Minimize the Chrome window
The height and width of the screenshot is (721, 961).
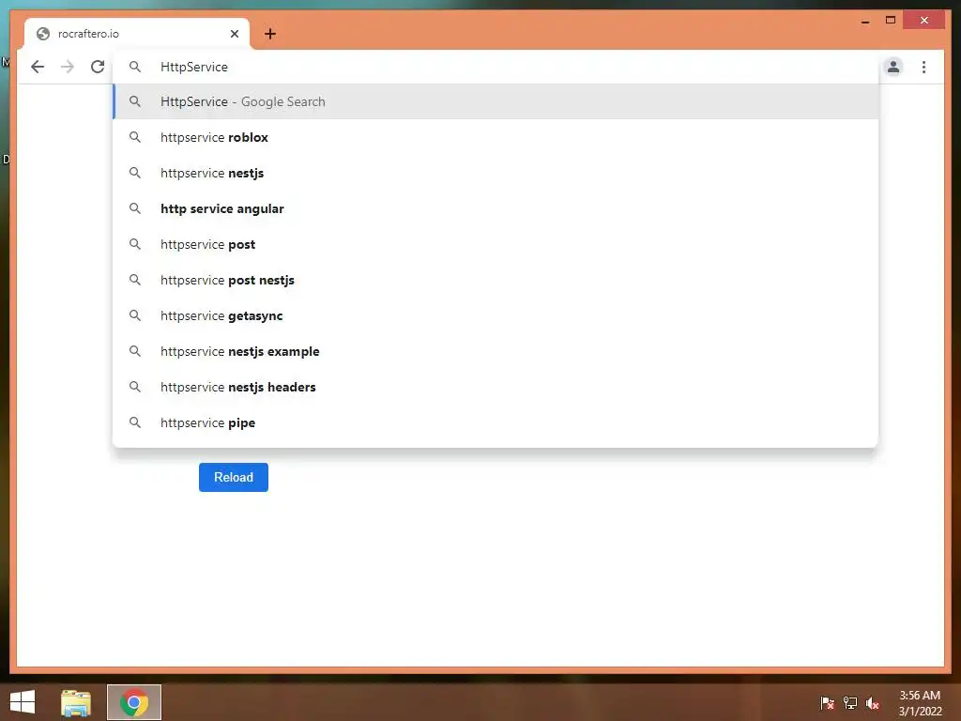(865, 21)
